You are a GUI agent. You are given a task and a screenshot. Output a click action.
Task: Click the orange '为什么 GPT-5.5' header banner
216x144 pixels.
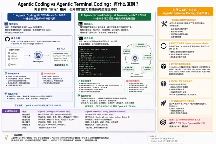185,11
